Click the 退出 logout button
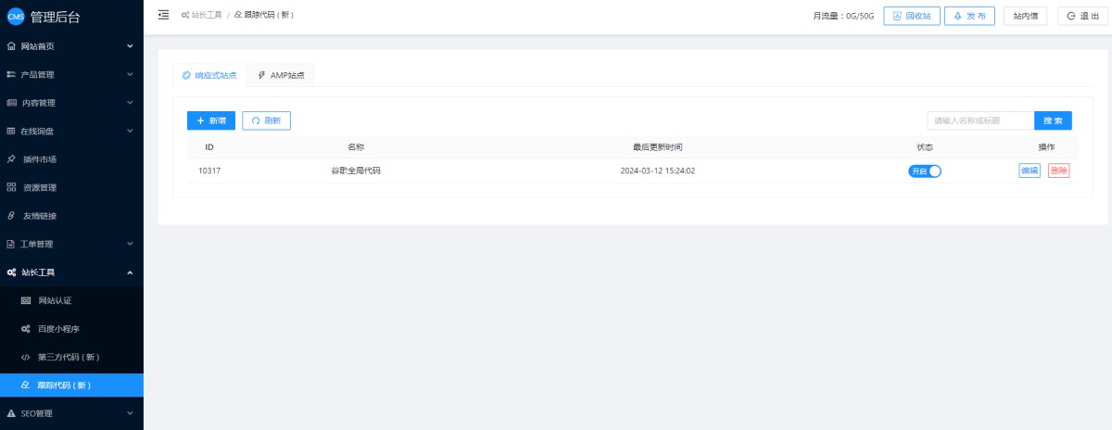1112x430 pixels. [x=1083, y=16]
